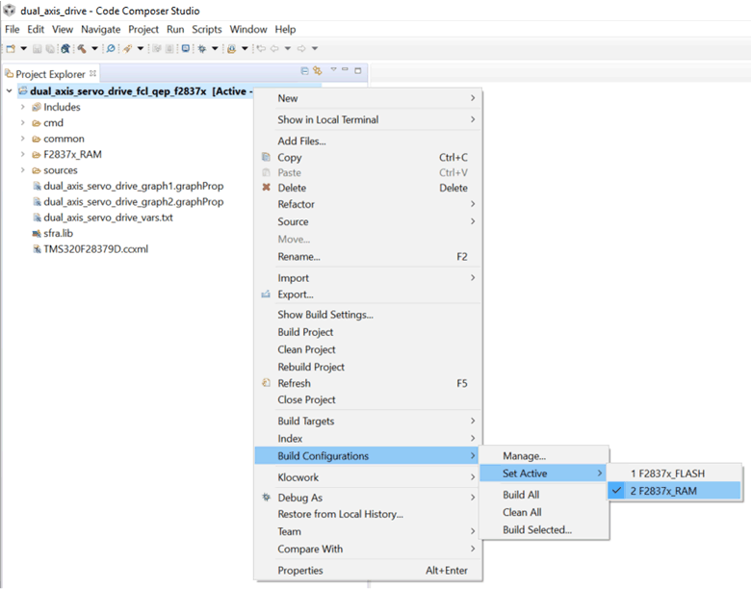Expand the Includes folder
The width and height of the screenshot is (752, 589).
coord(22,107)
